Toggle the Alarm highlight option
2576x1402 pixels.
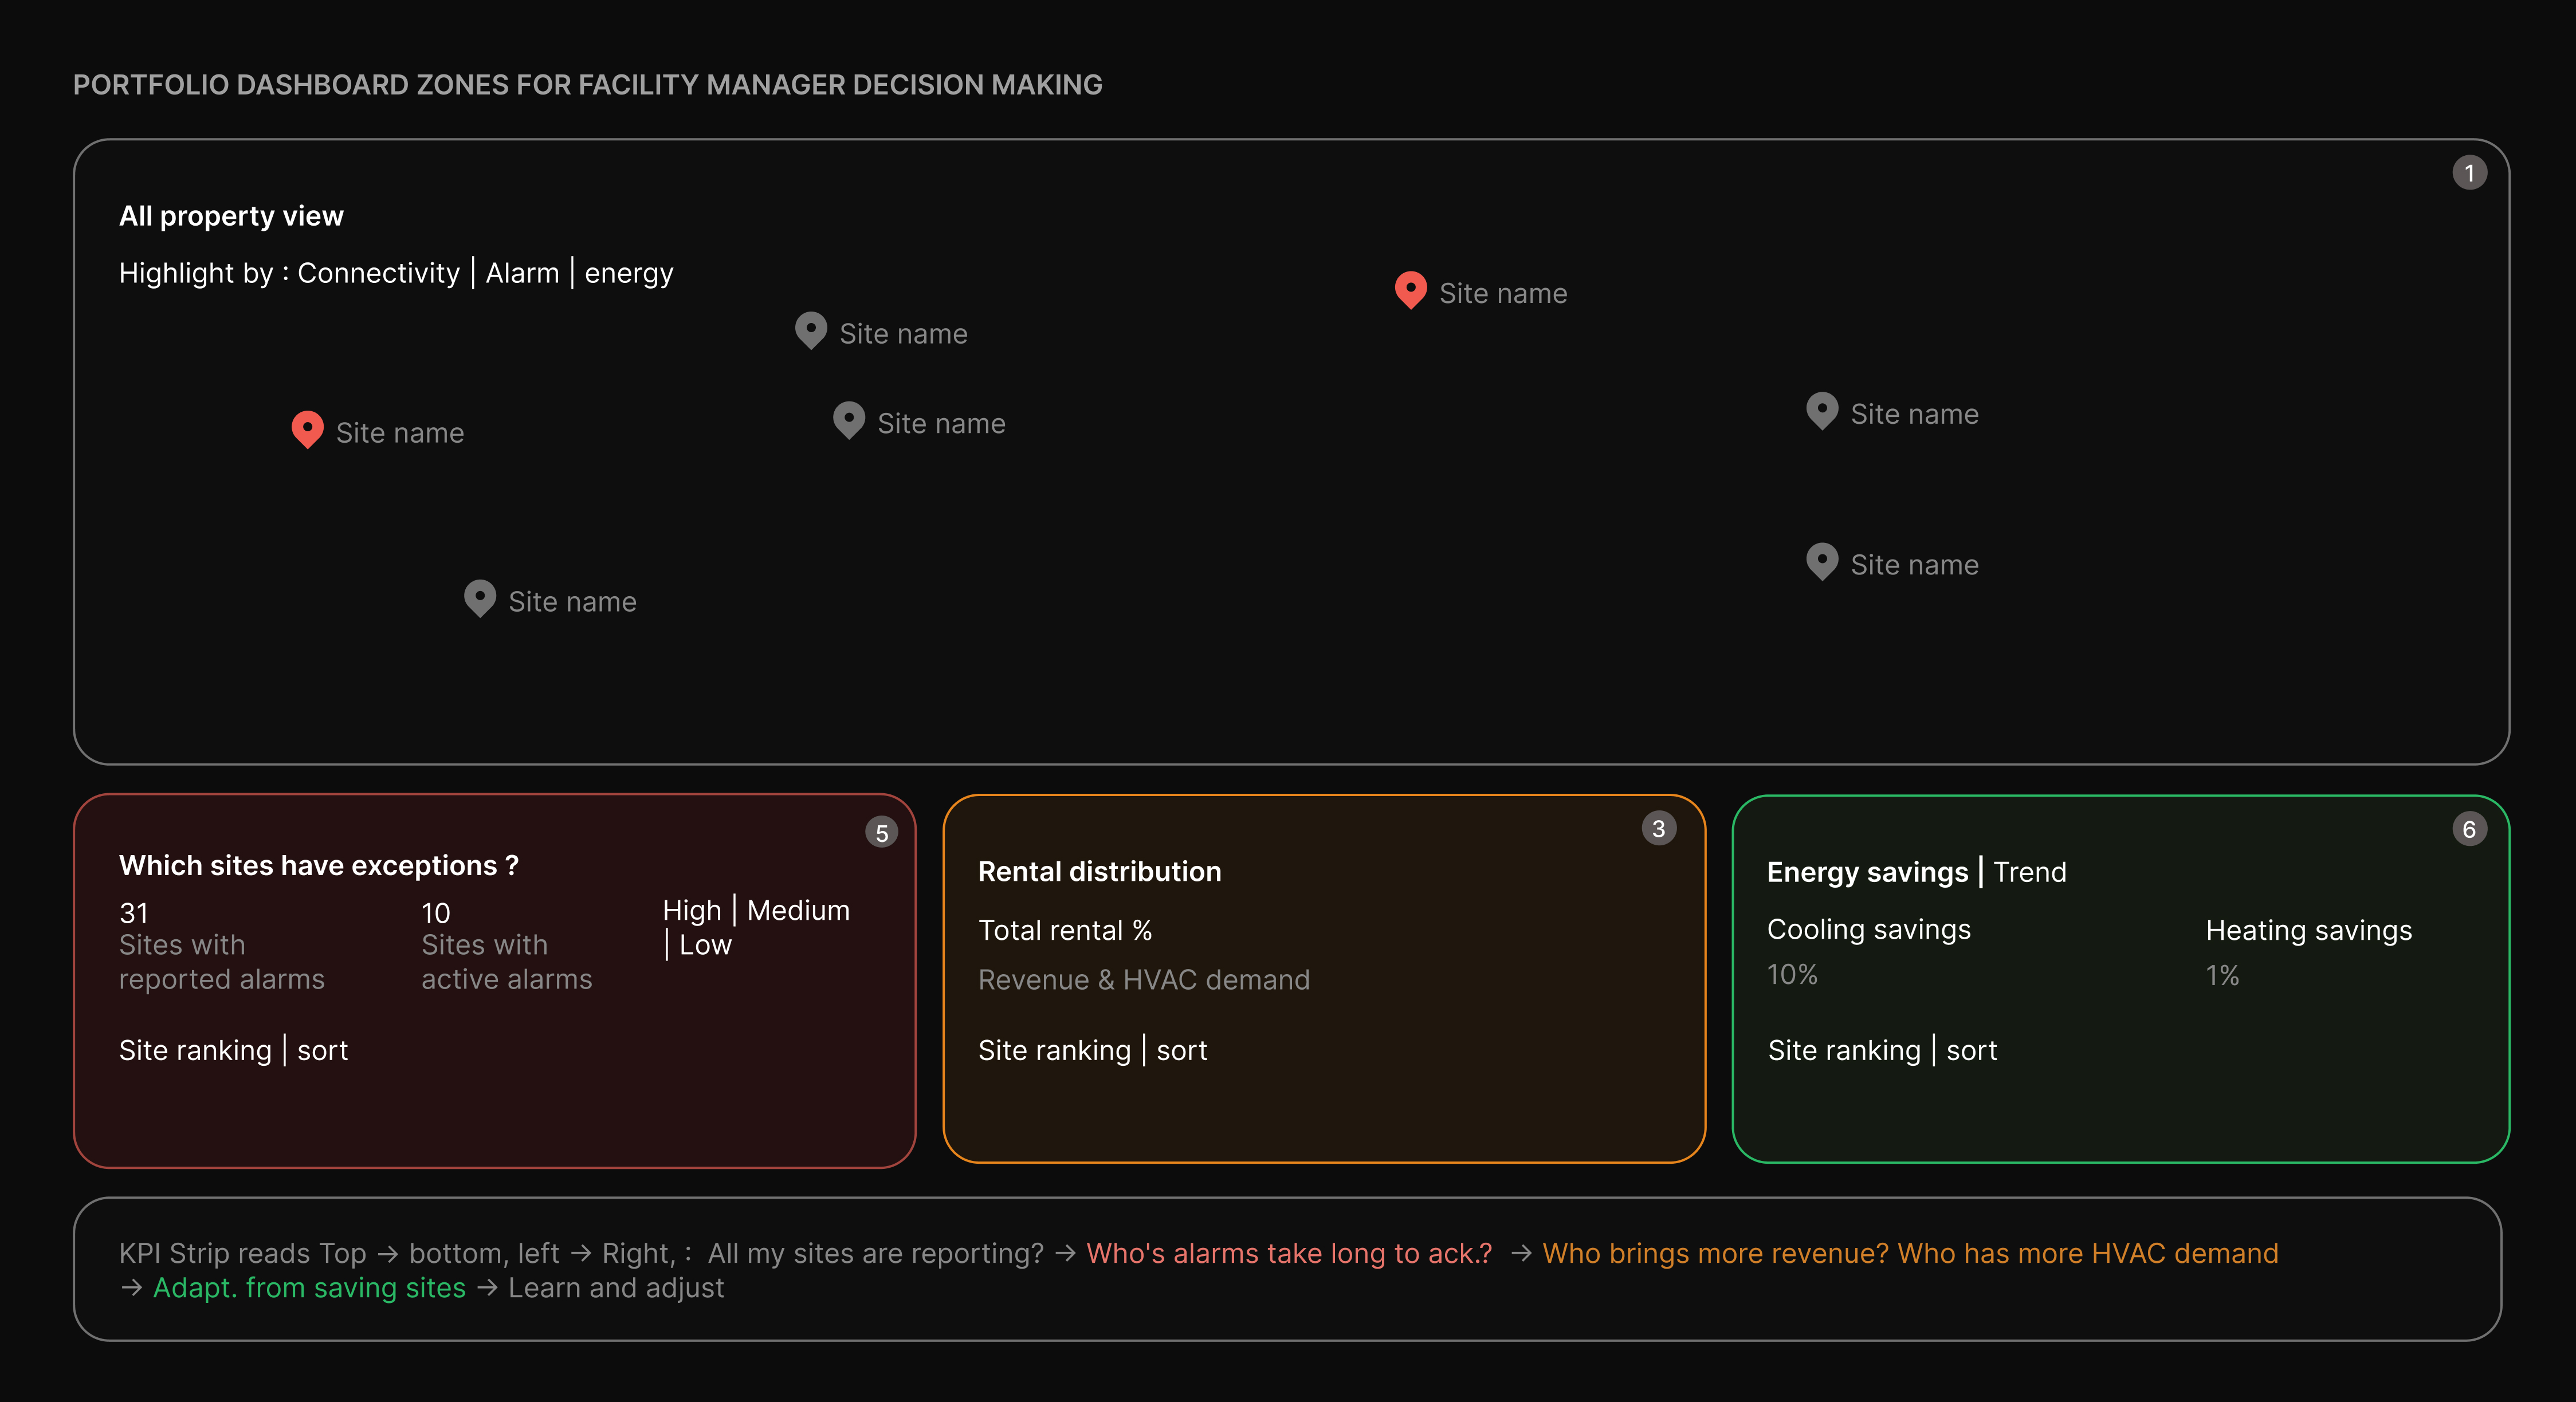pos(523,272)
